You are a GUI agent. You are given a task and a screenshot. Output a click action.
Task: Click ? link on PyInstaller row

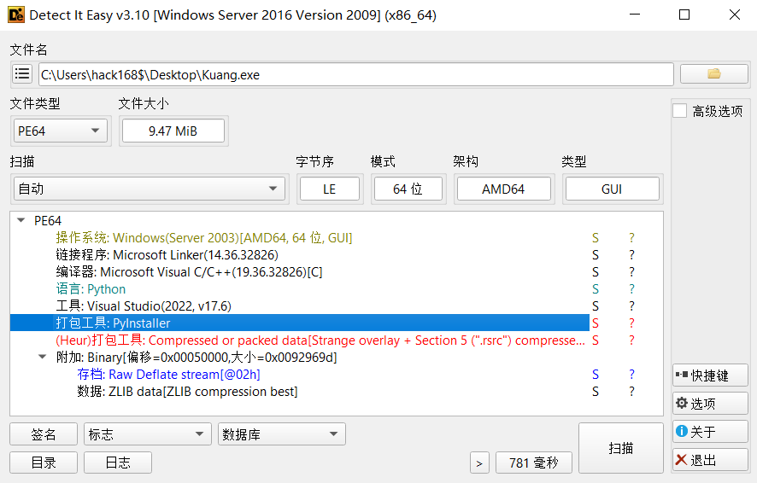click(x=631, y=323)
